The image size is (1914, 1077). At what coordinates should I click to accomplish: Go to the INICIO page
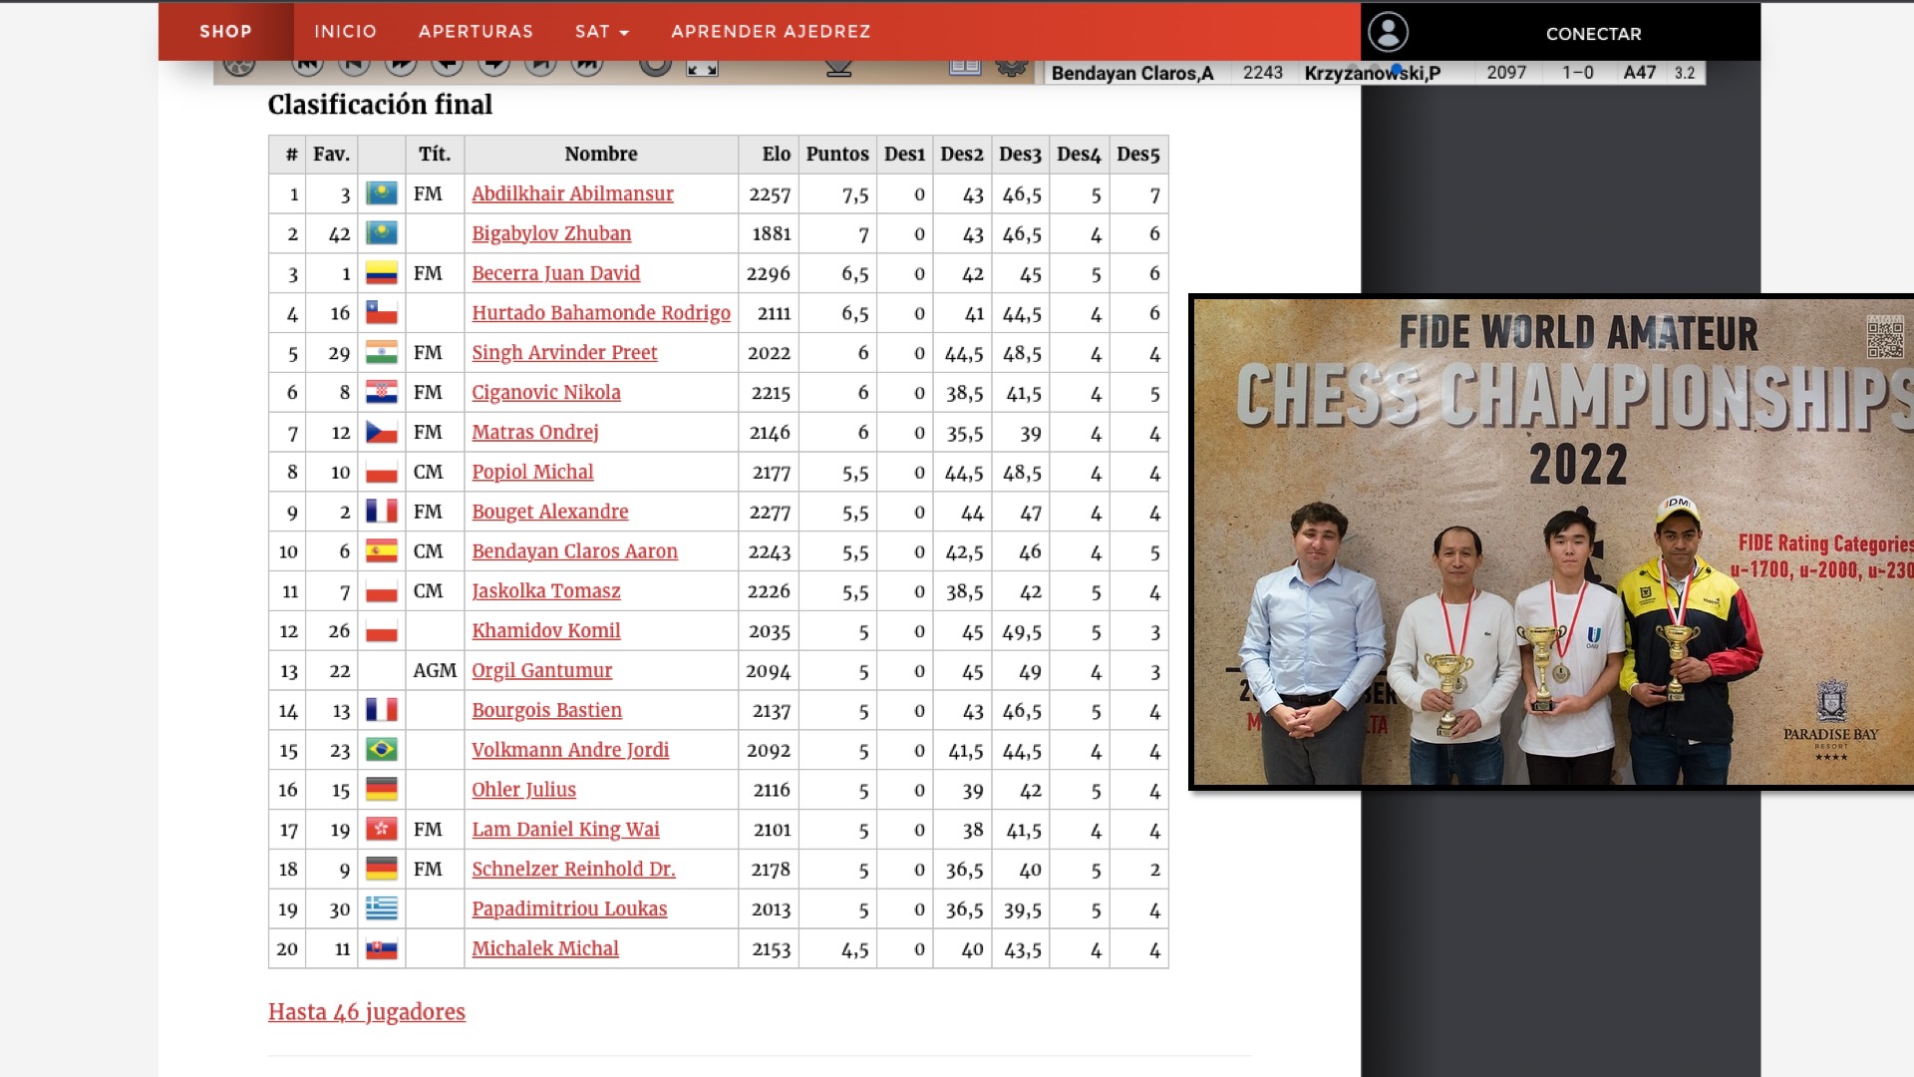345,32
